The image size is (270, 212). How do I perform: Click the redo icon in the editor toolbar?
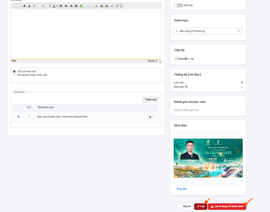point(19,6)
